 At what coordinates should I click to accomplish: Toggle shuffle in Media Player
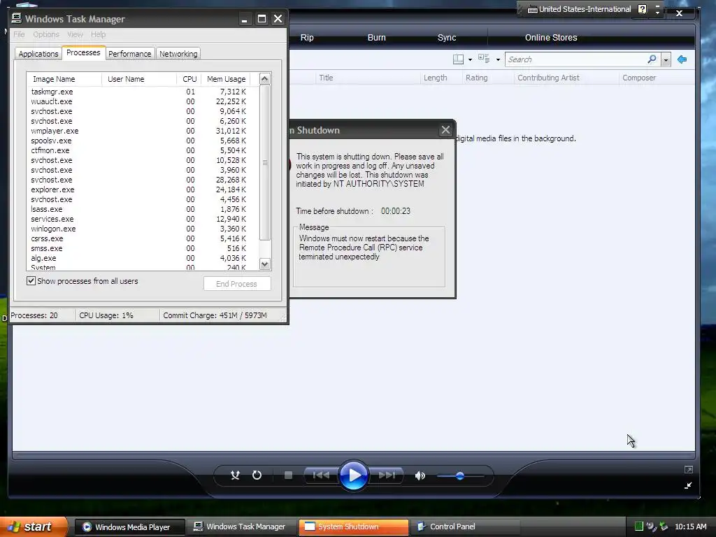[235, 475]
